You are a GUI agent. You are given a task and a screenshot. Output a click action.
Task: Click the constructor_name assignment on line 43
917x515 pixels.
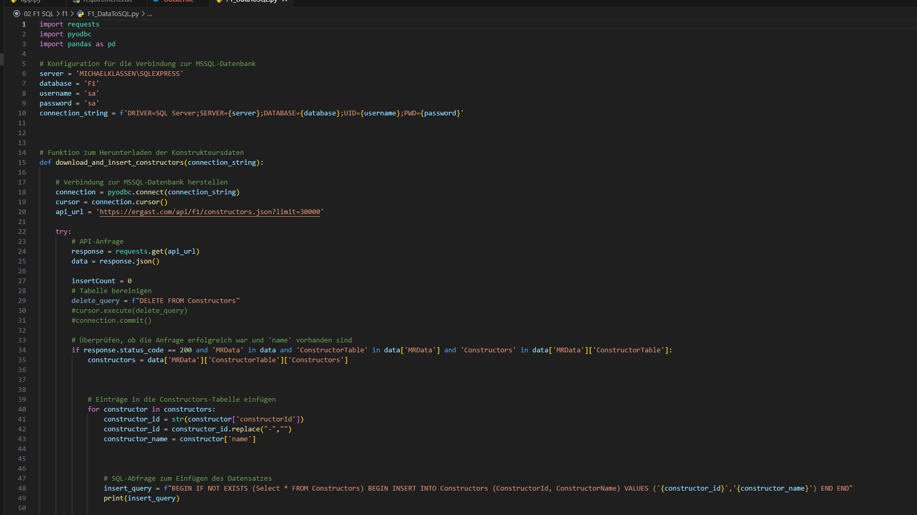click(180, 439)
